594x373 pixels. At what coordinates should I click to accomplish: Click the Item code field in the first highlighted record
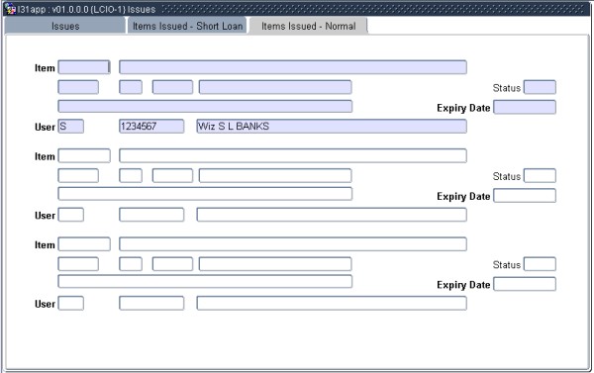(84, 67)
